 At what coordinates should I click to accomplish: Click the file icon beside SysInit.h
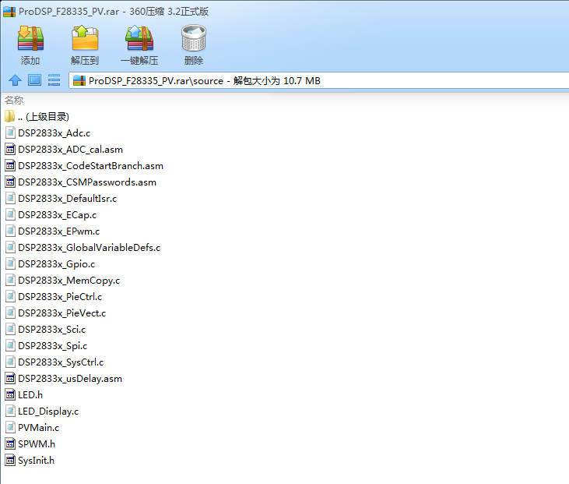point(10,461)
